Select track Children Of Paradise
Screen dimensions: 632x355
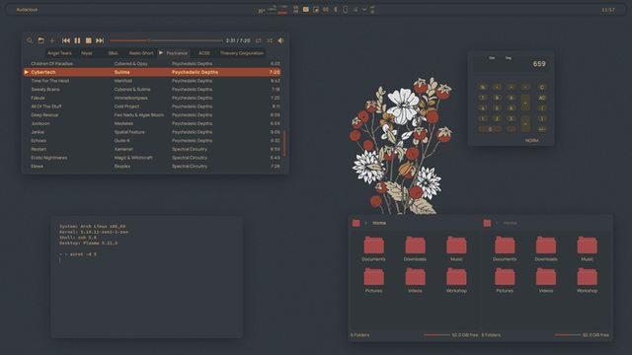pos(152,63)
